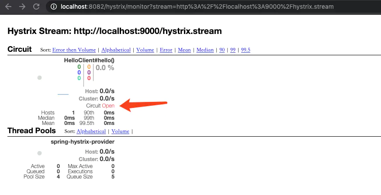Click the purple rejected count 0
This screenshot has width=381, height=195.
(89, 73)
